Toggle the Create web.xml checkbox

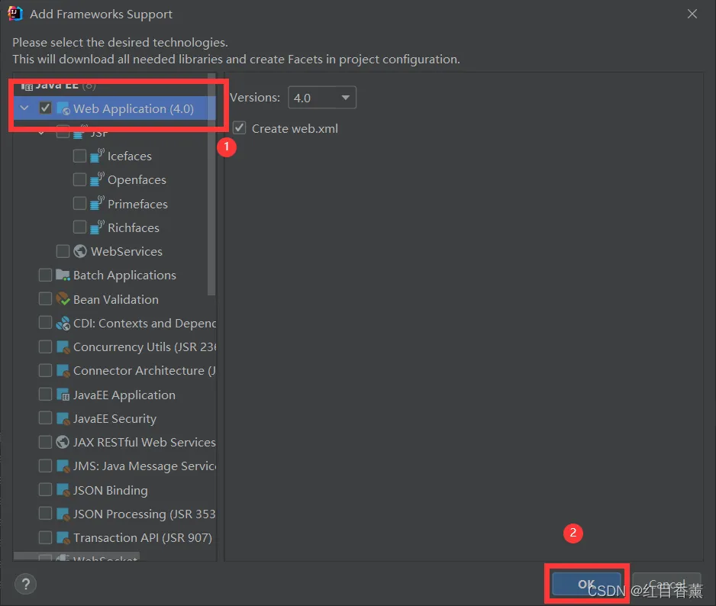[239, 128]
